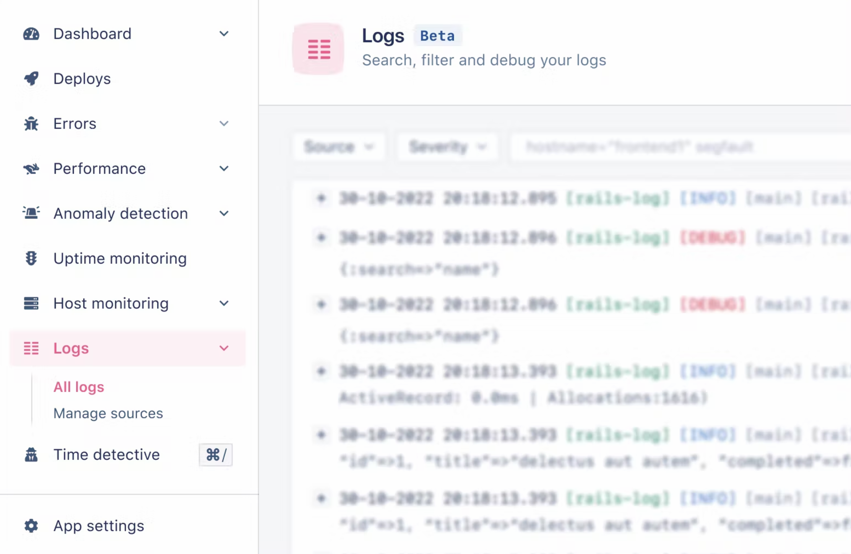Image resolution: width=851 pixels, height=554 pixels.
Task: Open the Severity filter dropdown
Action: tap(447, 147)
